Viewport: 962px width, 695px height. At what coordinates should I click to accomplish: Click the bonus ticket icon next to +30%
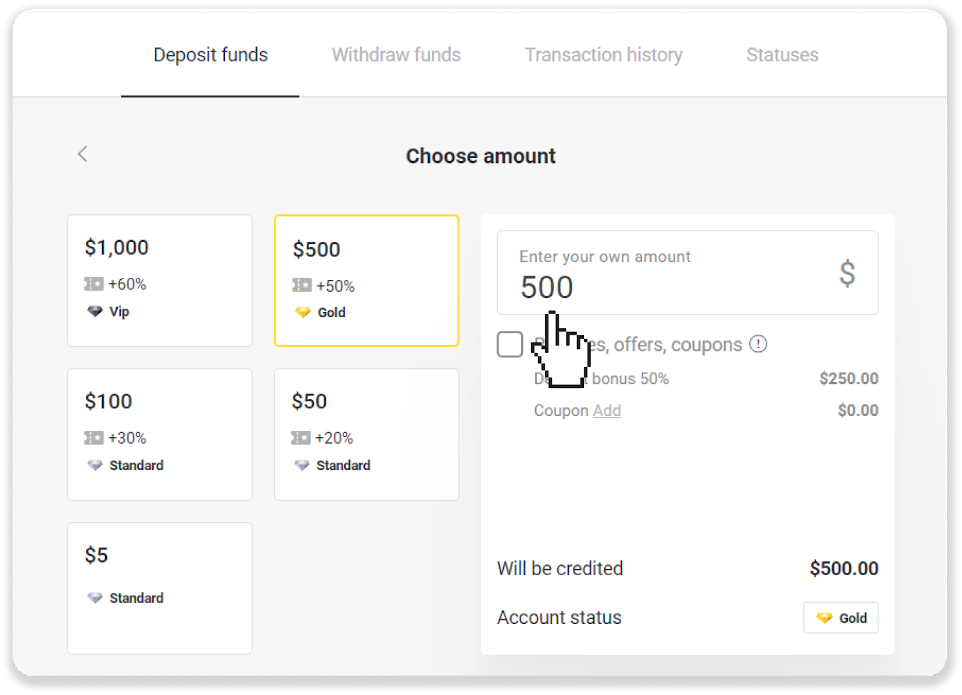click(94, 438)
